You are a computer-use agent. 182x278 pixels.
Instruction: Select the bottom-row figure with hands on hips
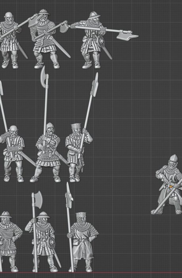coord(83,242)
